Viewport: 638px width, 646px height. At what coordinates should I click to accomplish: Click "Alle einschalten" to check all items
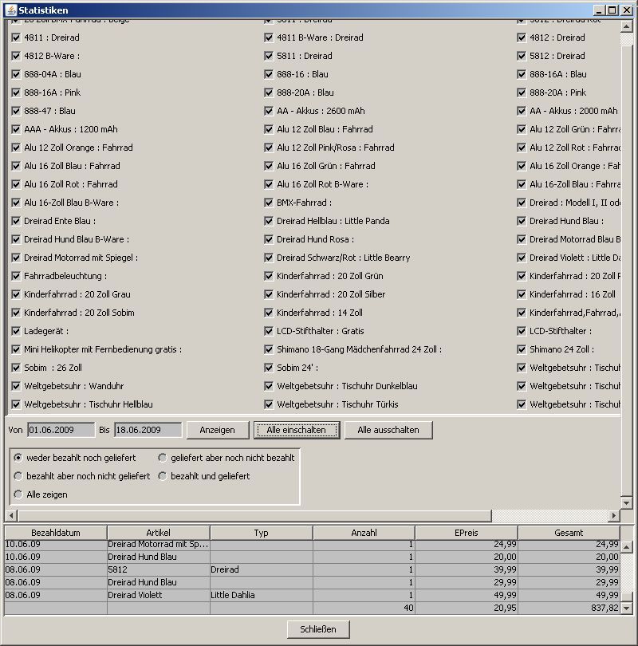pyautogui.click(x=297, y=430)
